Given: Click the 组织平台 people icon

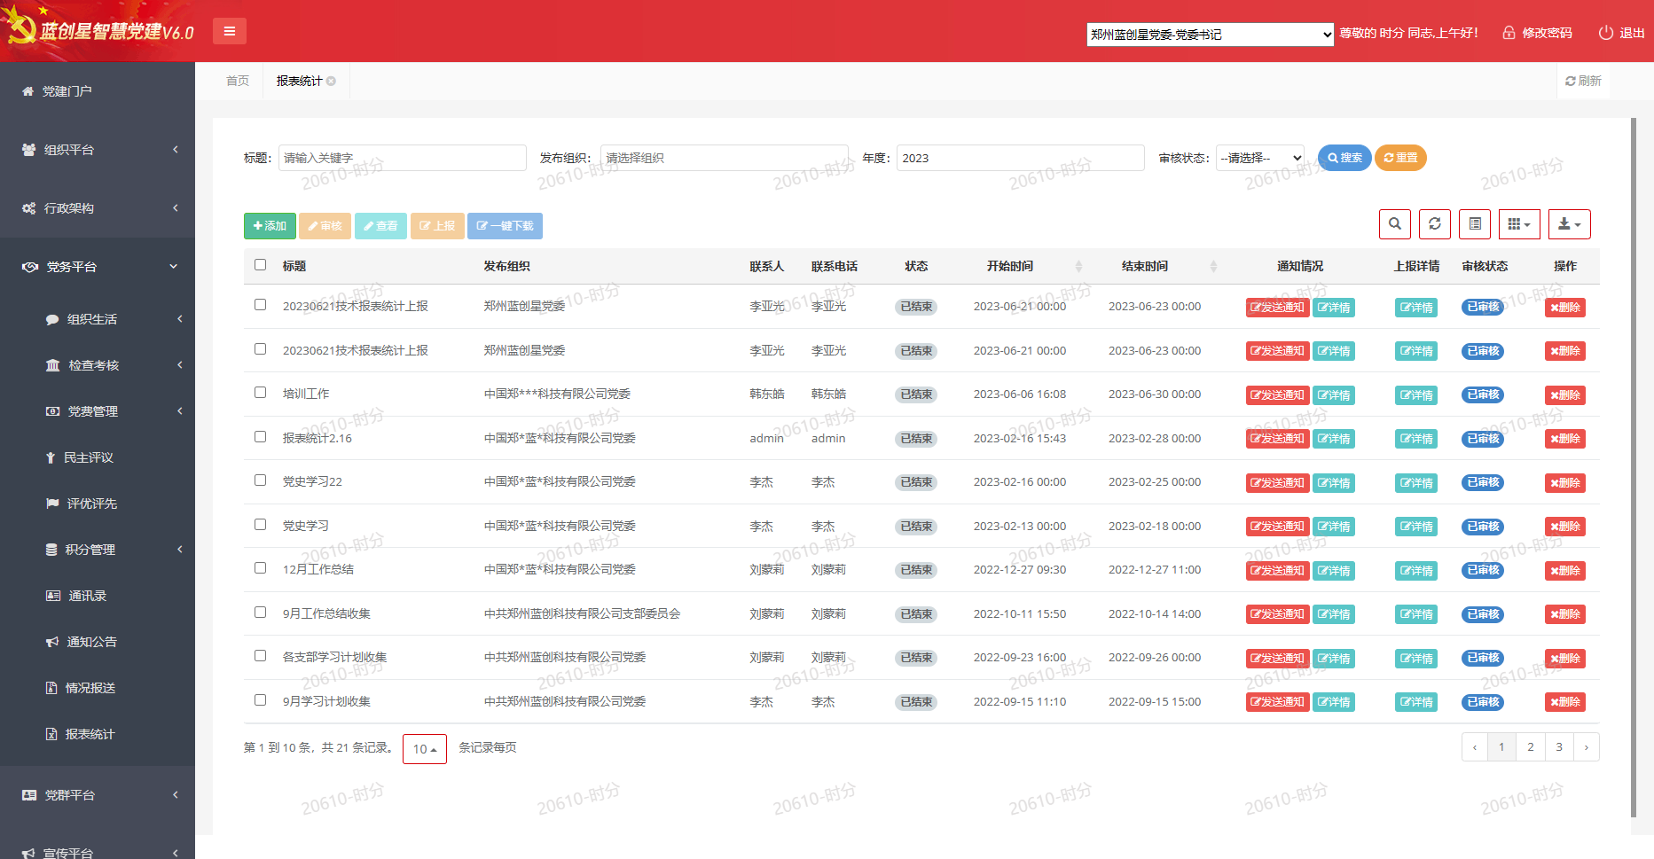Looking at the screenshot, I should pos(28,150).
